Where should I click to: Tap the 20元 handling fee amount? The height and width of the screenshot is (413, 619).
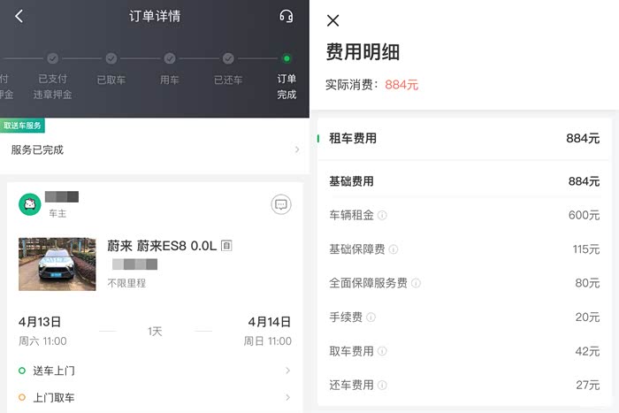(x=587, y=317)
